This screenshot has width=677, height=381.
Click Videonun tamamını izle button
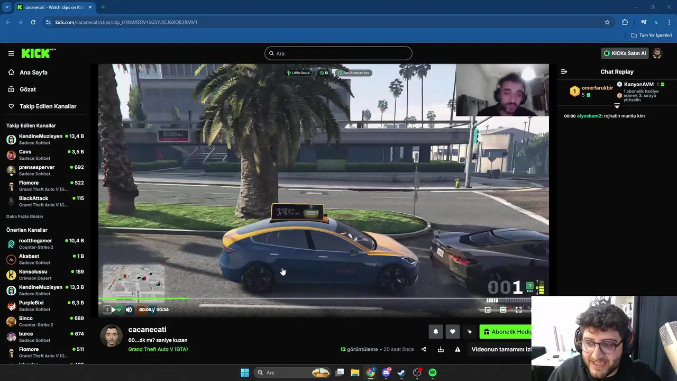[x=501, y=349]
